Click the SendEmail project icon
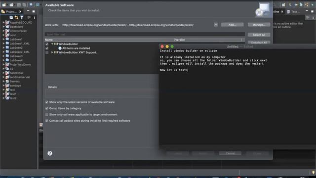Image resolution: width=316 pixels, height=178 pixels. [x=7, y=73]
